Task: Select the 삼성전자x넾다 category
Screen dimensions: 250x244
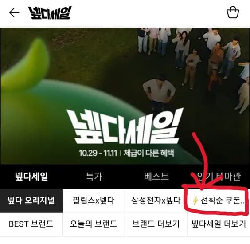Action: [x=156, y=201]
